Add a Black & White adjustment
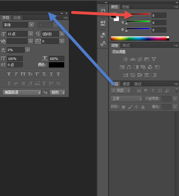The width and height of the screenshot is (179, 196). click(136, 67)
